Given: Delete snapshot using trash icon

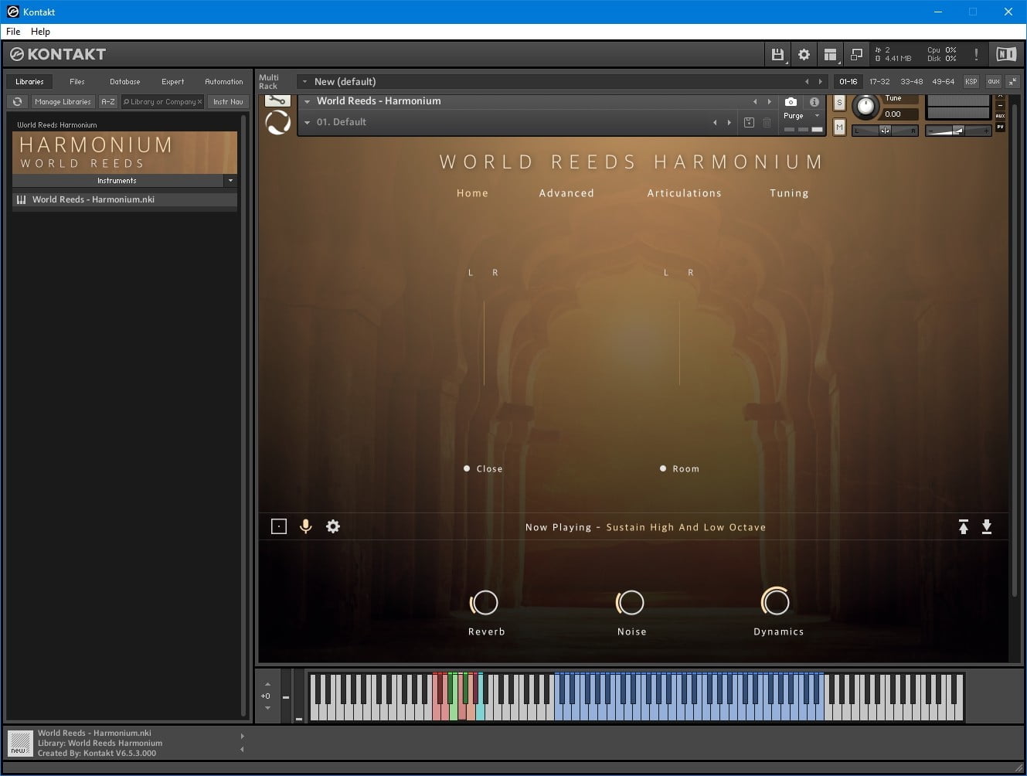Looking at the screenshot, I should coord(767,122).
